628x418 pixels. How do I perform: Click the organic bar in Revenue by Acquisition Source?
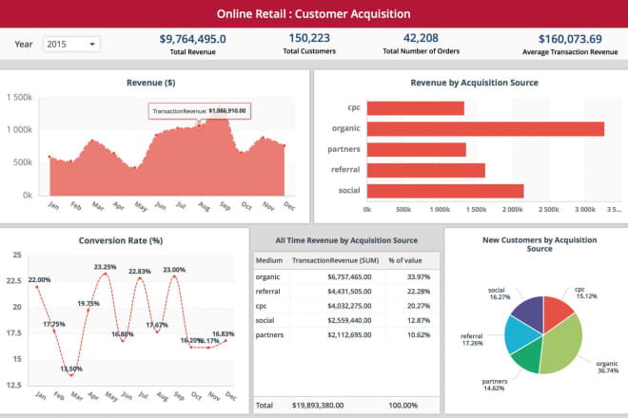[x=485, y=129]
